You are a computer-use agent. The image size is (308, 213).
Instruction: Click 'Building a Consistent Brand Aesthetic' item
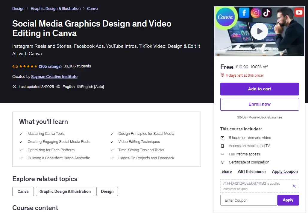tap(59, 158)
